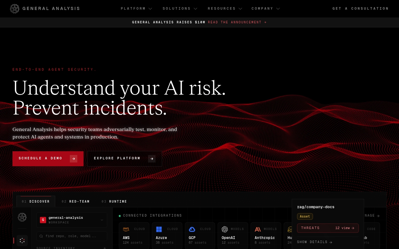
Task: Open the GCP 67 assets card
Action: 200,236
